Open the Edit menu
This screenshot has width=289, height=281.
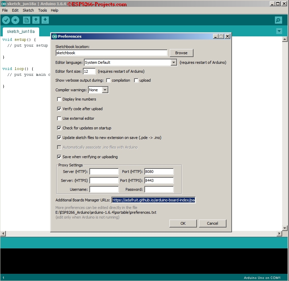[15, 10]
